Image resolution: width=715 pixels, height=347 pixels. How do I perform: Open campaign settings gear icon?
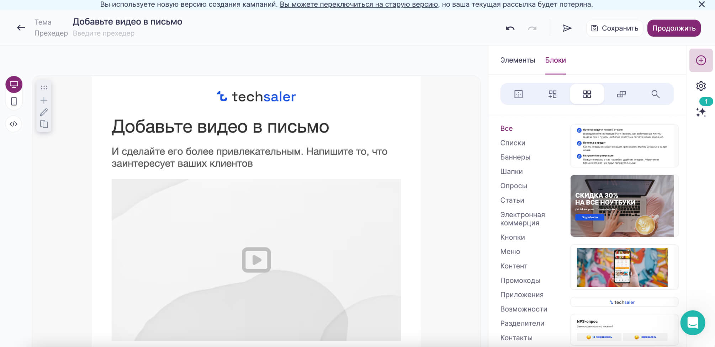(701, 86)
